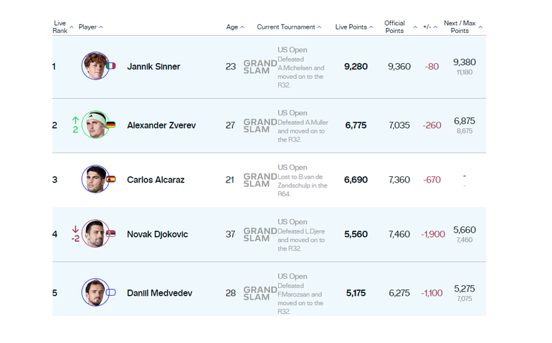This screenshot has width=552, height=343.
Task: Sort by Live Points column header
Action: (354, 27)
